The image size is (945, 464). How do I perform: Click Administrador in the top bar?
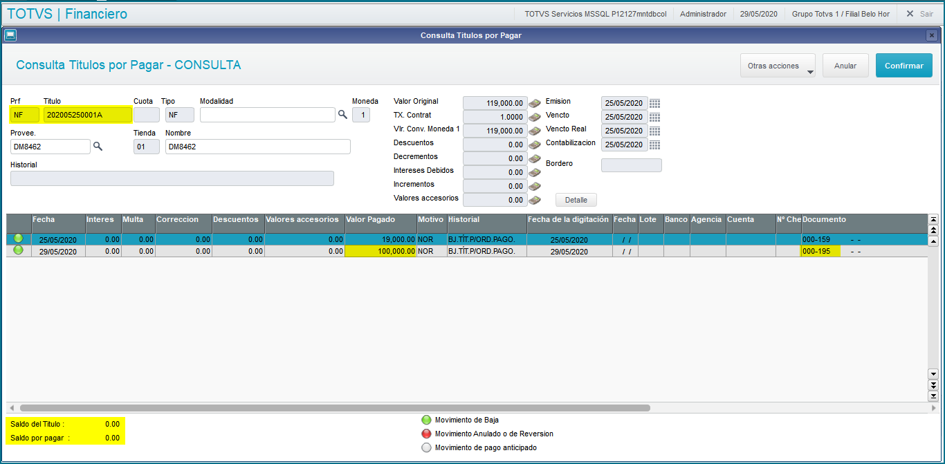tap(704, 14)
